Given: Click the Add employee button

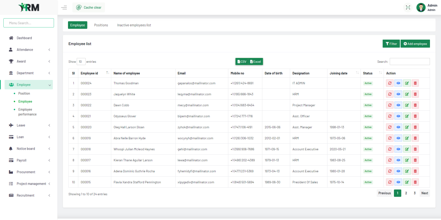Looking at the screenshot, I should (415, 43).
